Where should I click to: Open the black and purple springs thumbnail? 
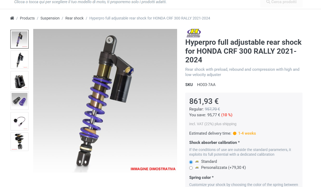coord(20,101)
